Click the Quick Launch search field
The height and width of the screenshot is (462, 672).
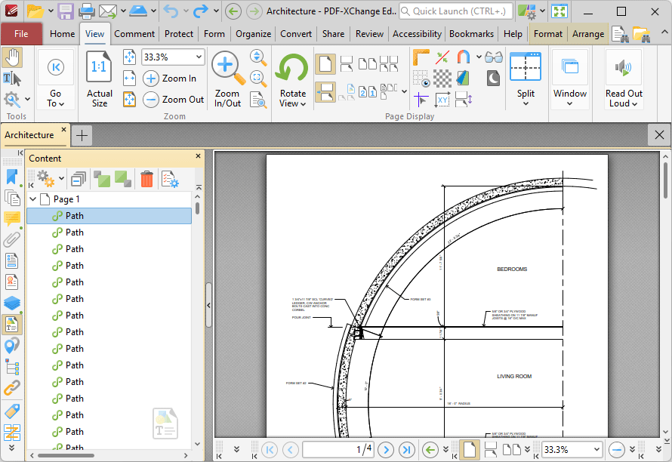pyautogui.click(x=456, y=11)
